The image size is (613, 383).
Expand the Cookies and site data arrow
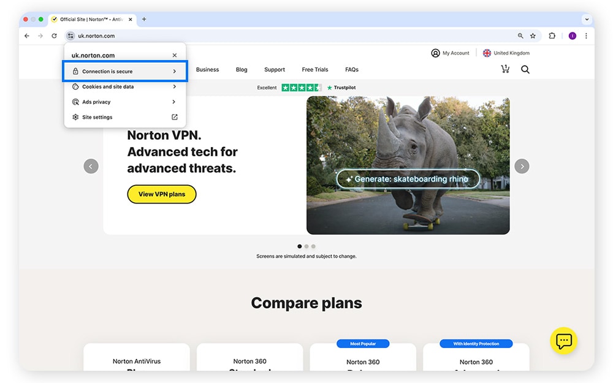(174, 86)
